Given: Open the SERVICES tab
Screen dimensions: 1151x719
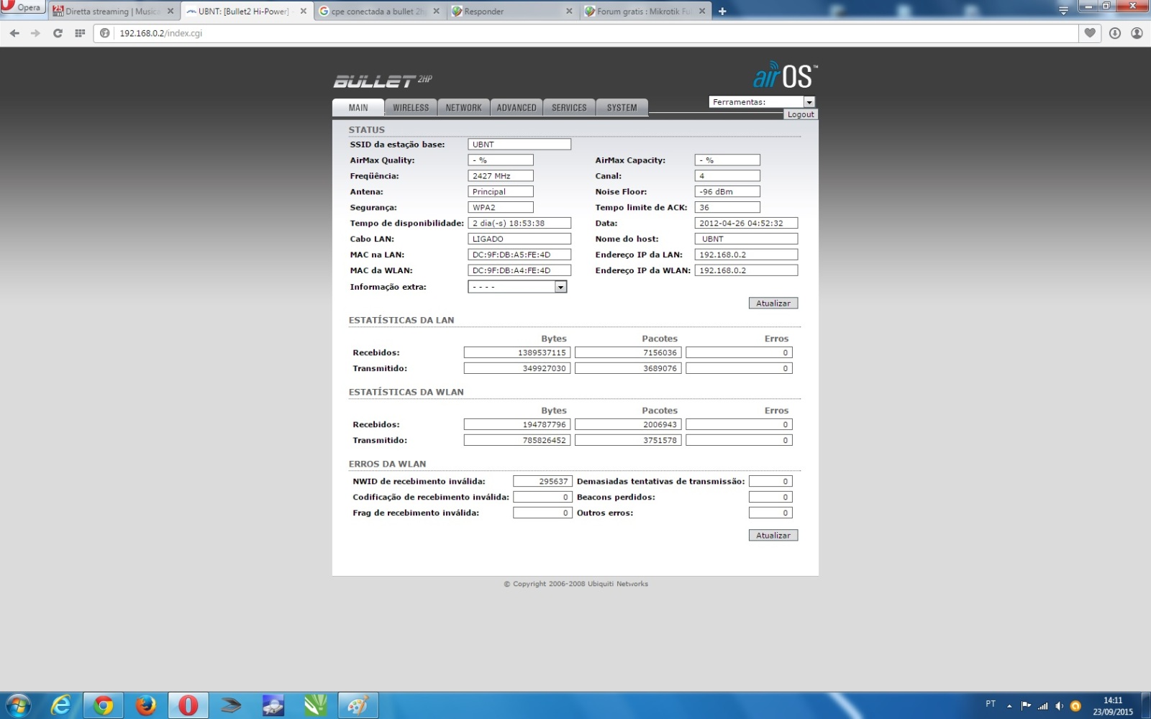Looking at the screenshot, I should coord(569,108).
